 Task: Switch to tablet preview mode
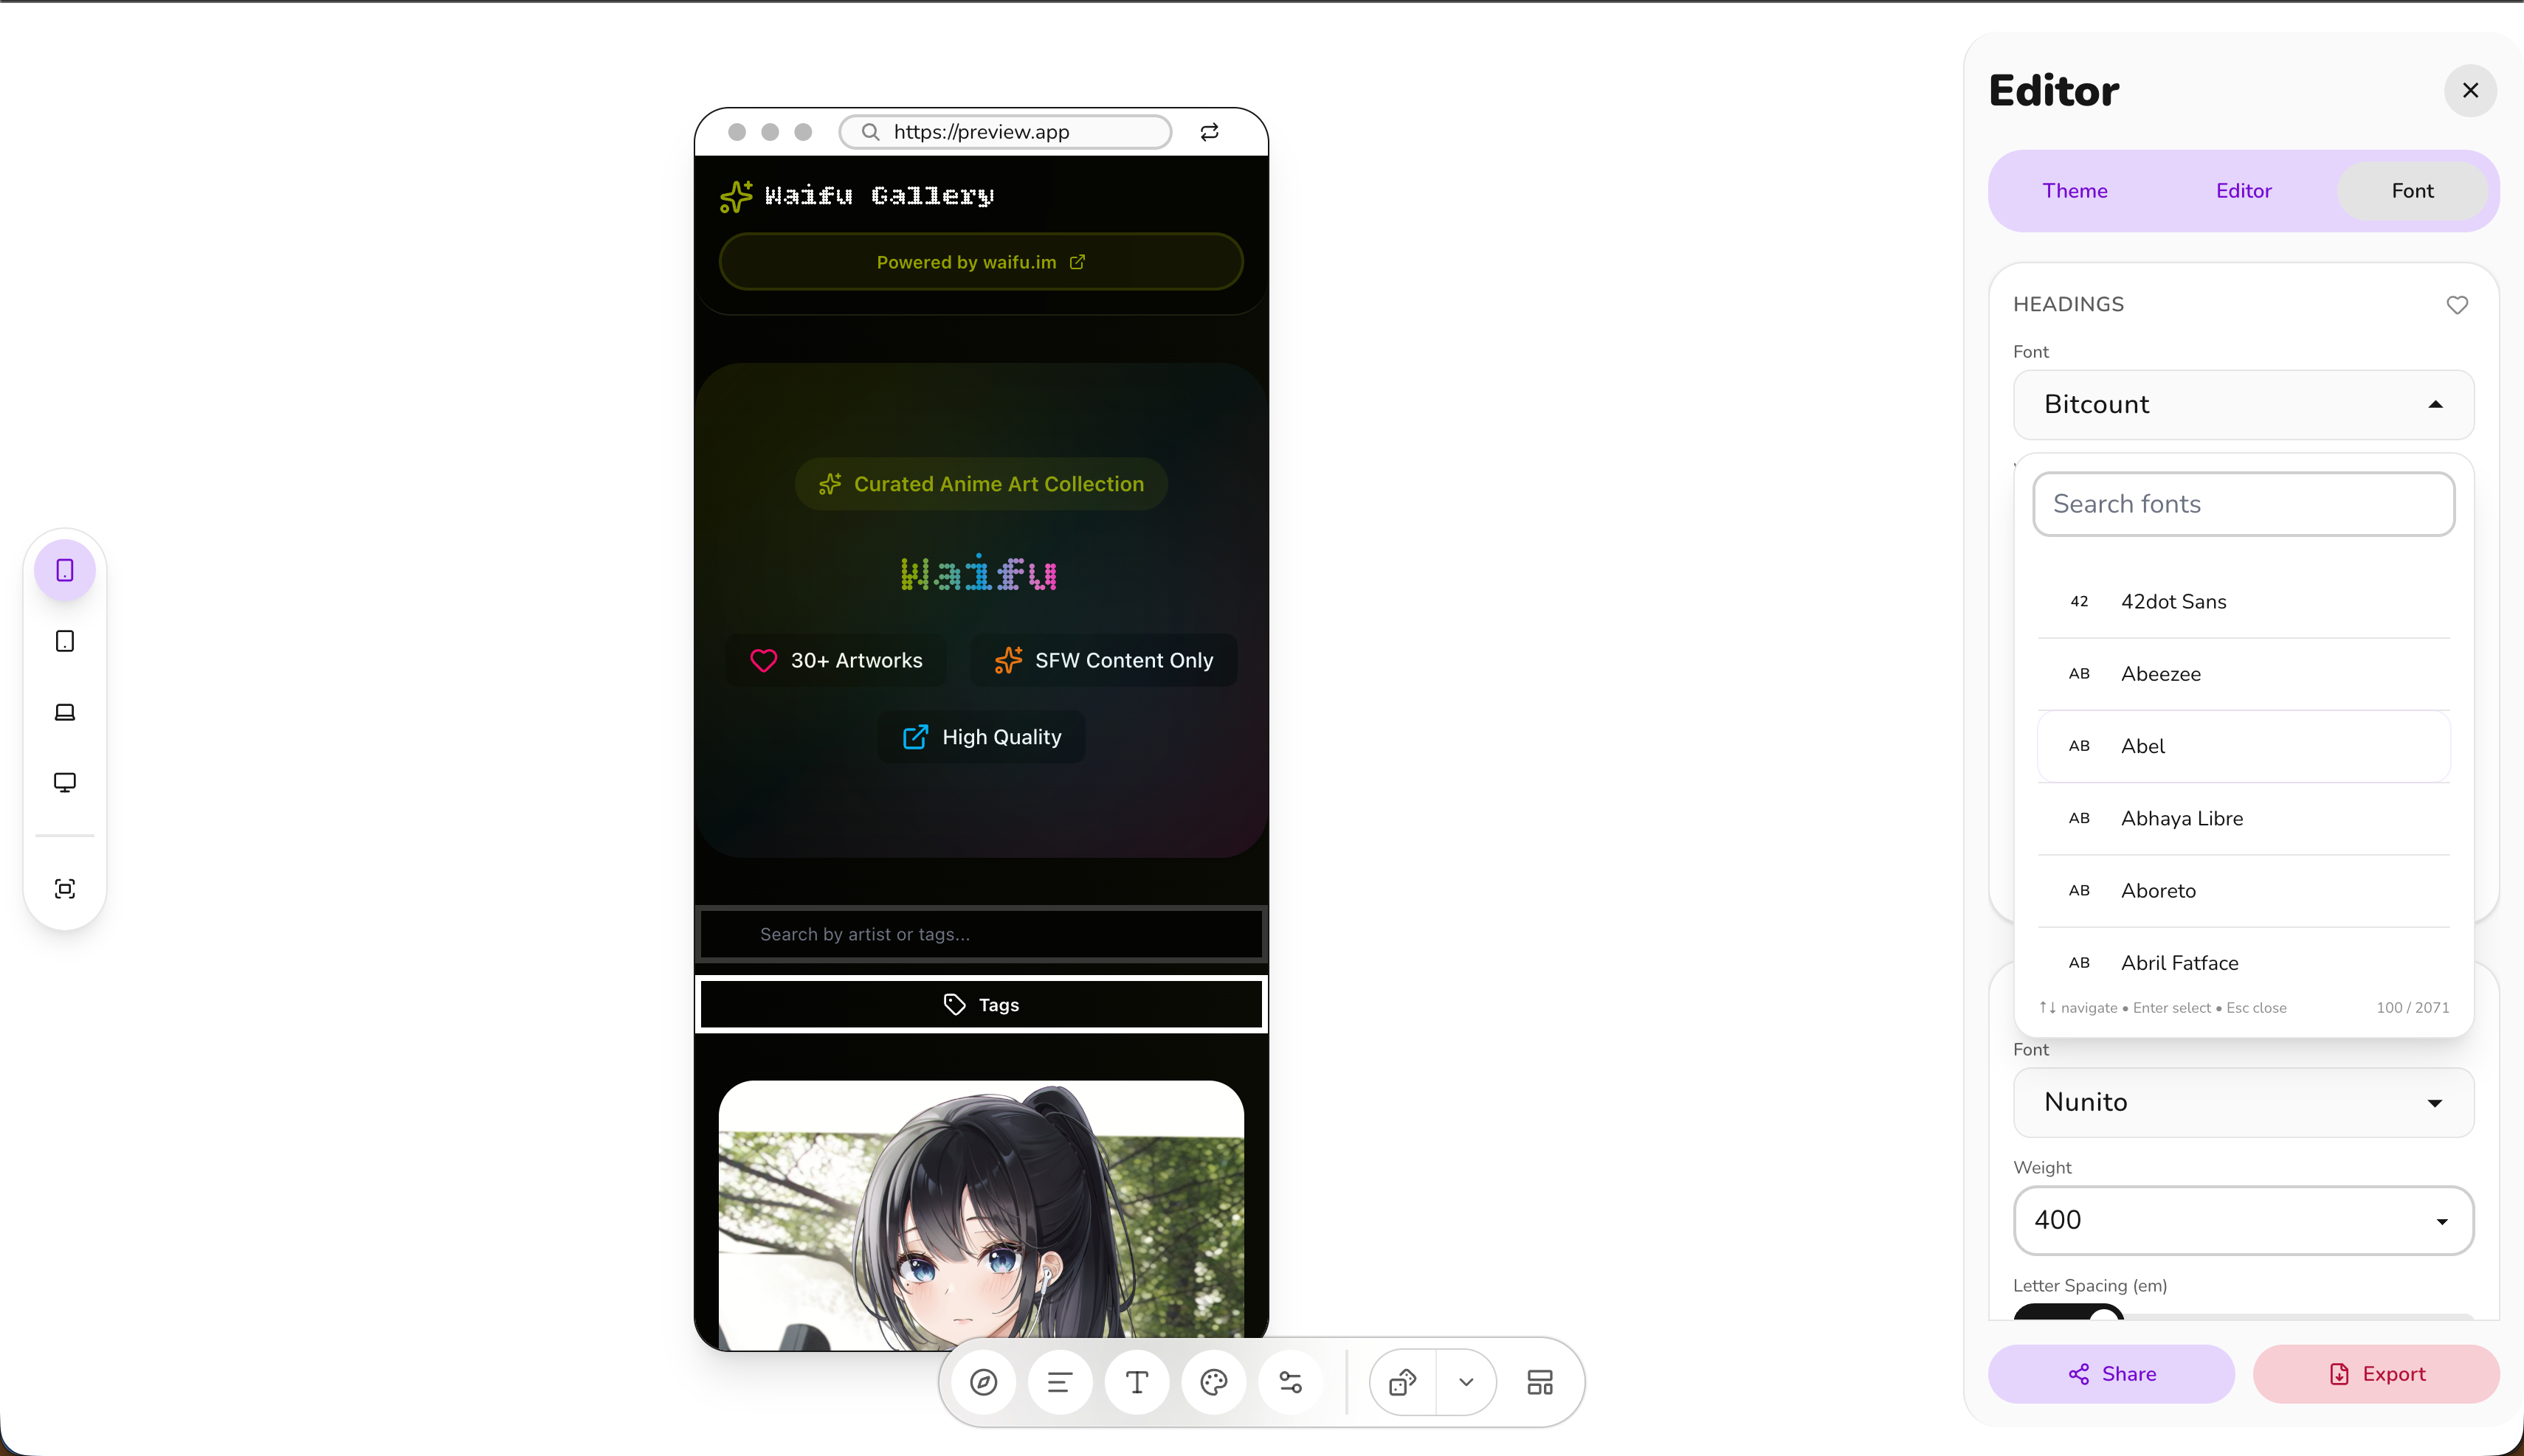[64, 641]
